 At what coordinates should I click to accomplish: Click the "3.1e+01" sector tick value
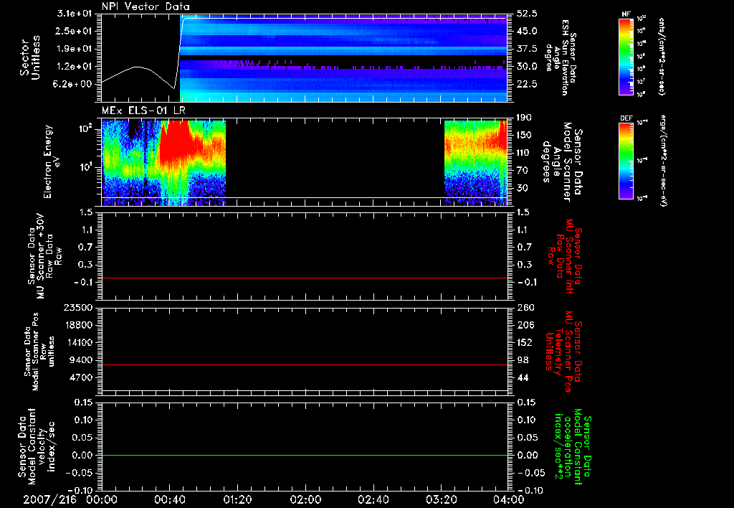(75, 14)
